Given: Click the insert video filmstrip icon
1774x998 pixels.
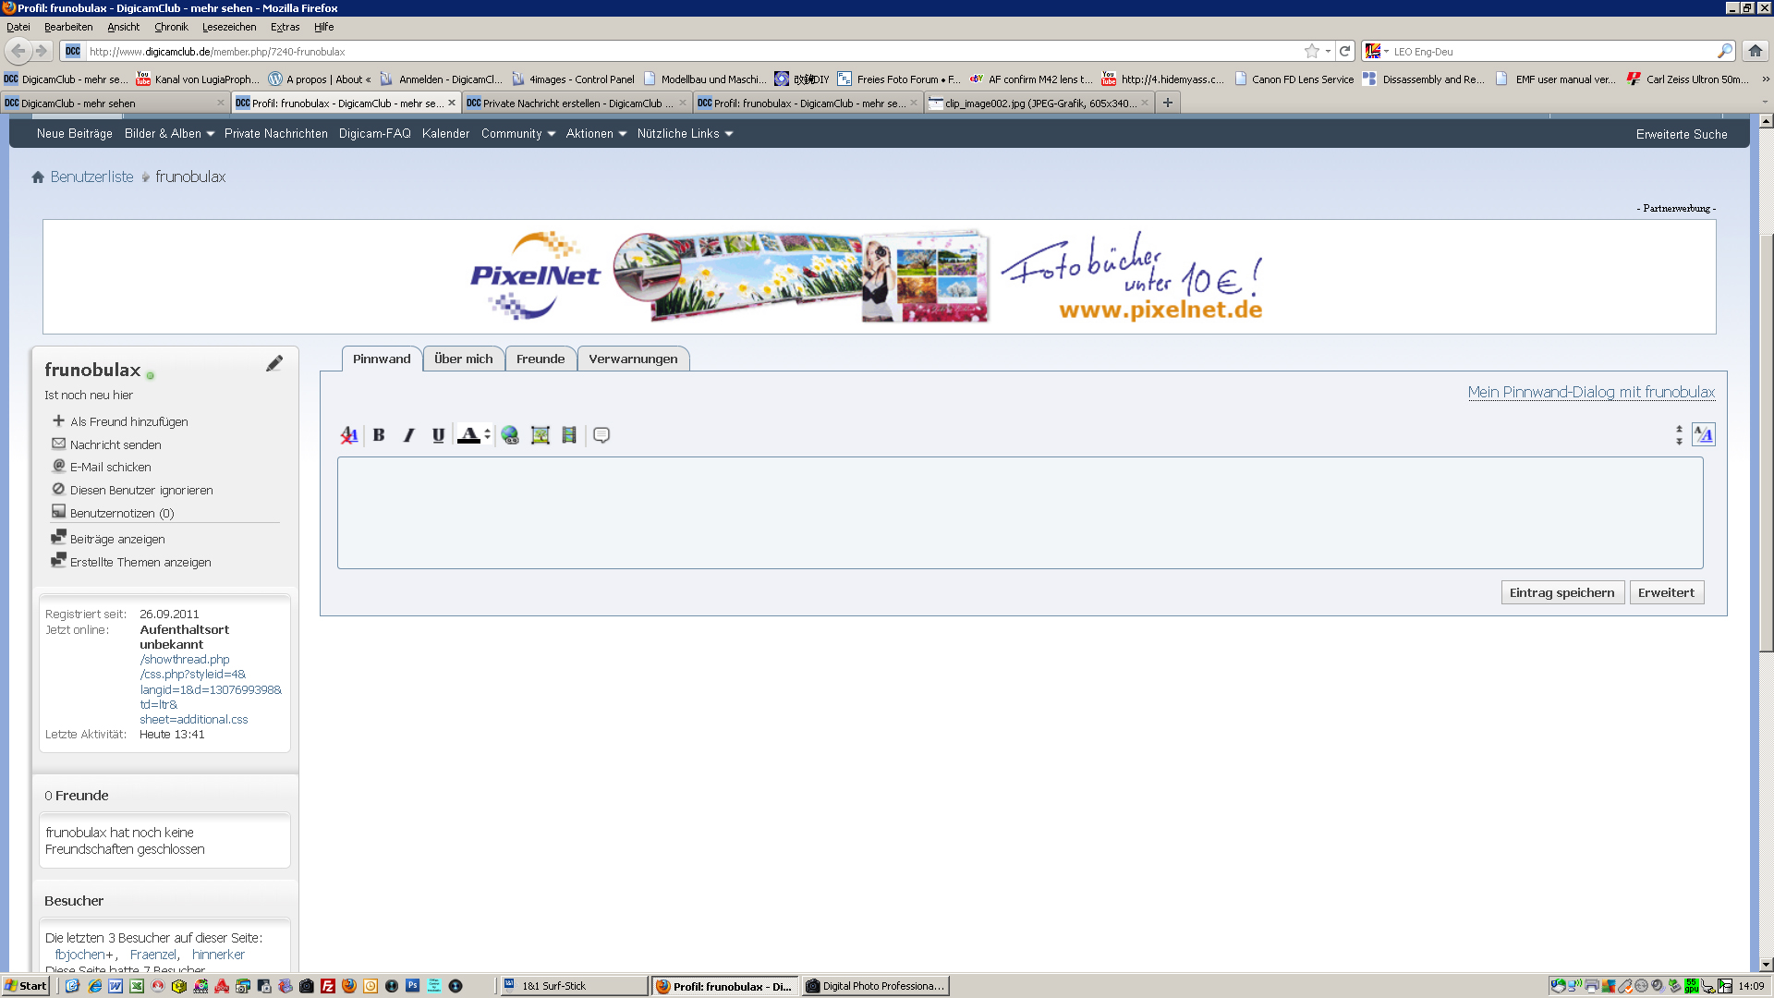Looking at the screenshot, I should 569,435.
